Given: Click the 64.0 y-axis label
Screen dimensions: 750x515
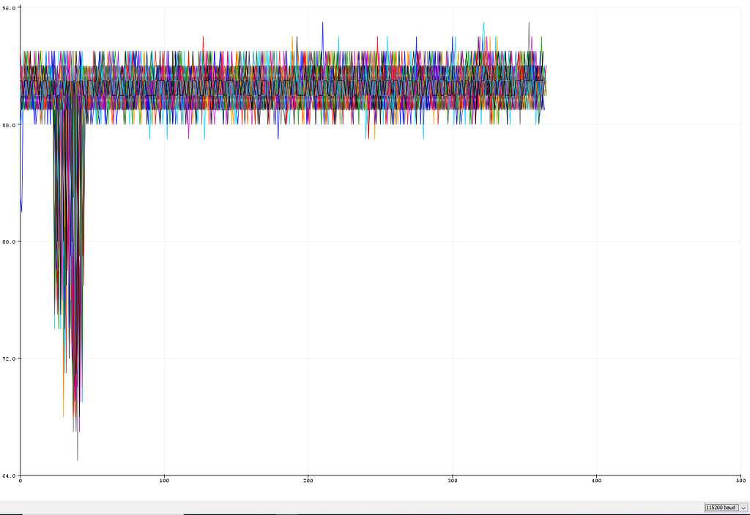Looking at the screenshot, I should coord(10,474).
